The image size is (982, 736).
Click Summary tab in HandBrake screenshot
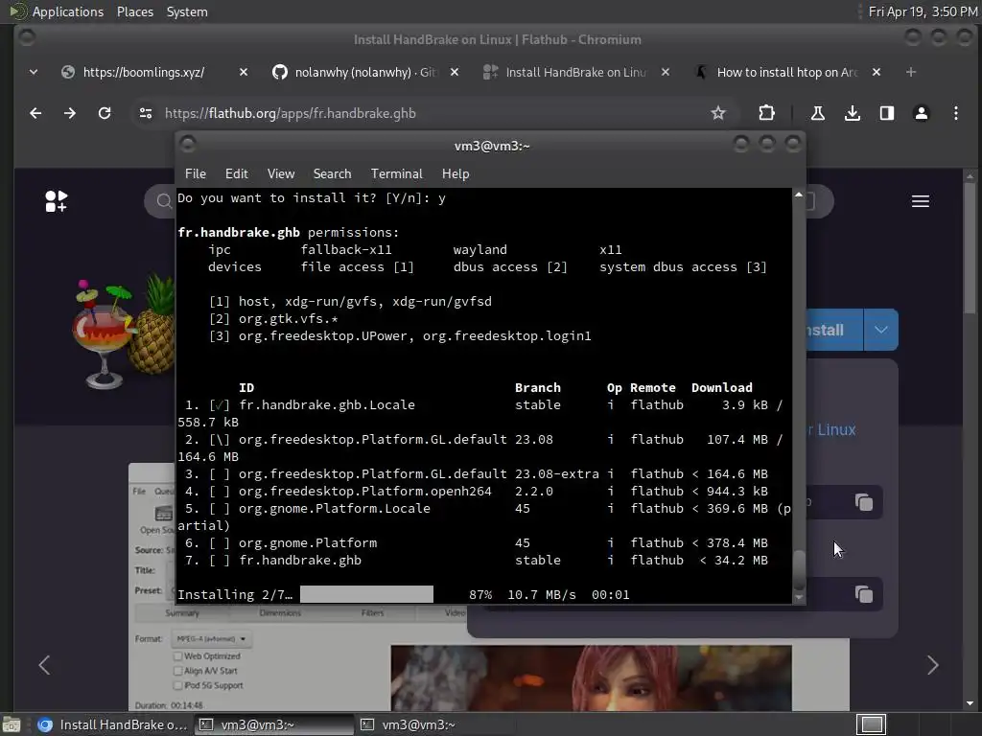coord(182,612)
